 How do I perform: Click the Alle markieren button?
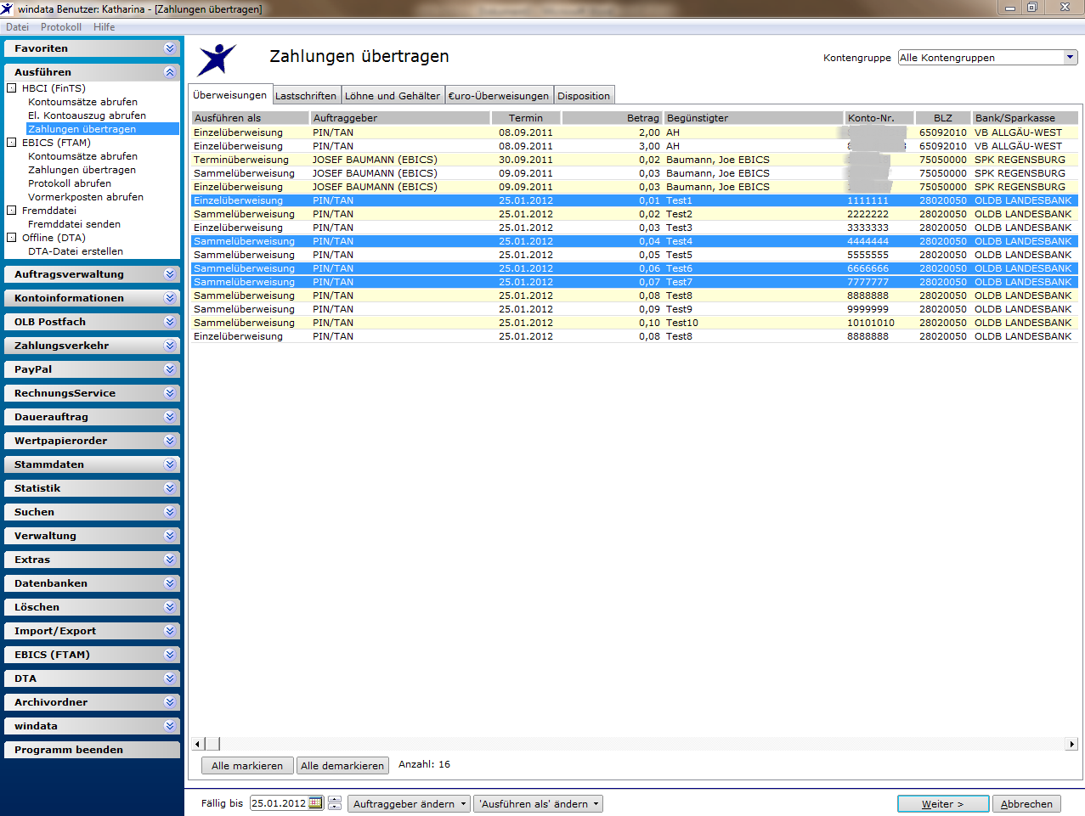pyautogui.click(x=247, y=766)
